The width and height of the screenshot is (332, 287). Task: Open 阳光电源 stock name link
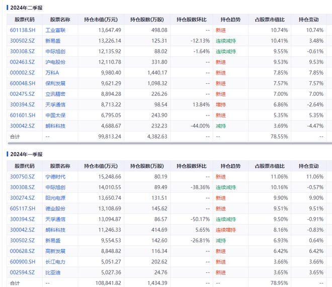pyautogui.click(x=55, y=198)
